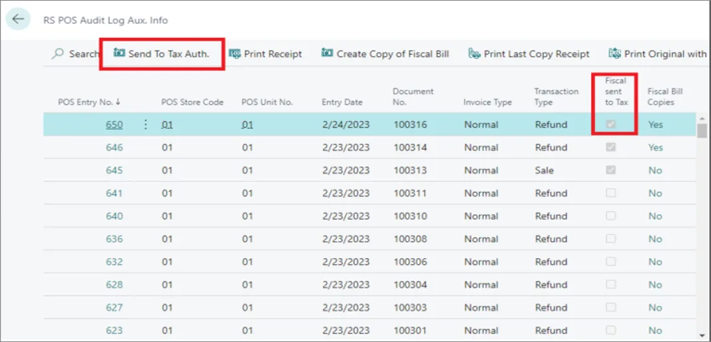The image size is (711, 342).
Task: Open row options for entry 650
Action: (x=146, y=124)
